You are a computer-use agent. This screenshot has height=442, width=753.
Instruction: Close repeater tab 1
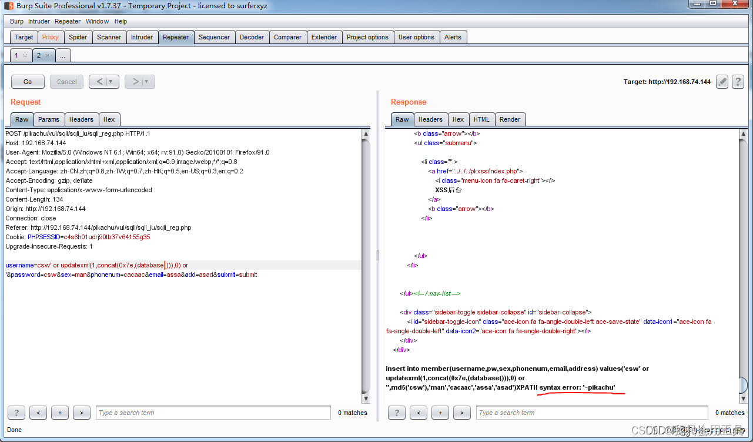pos(25,55)
